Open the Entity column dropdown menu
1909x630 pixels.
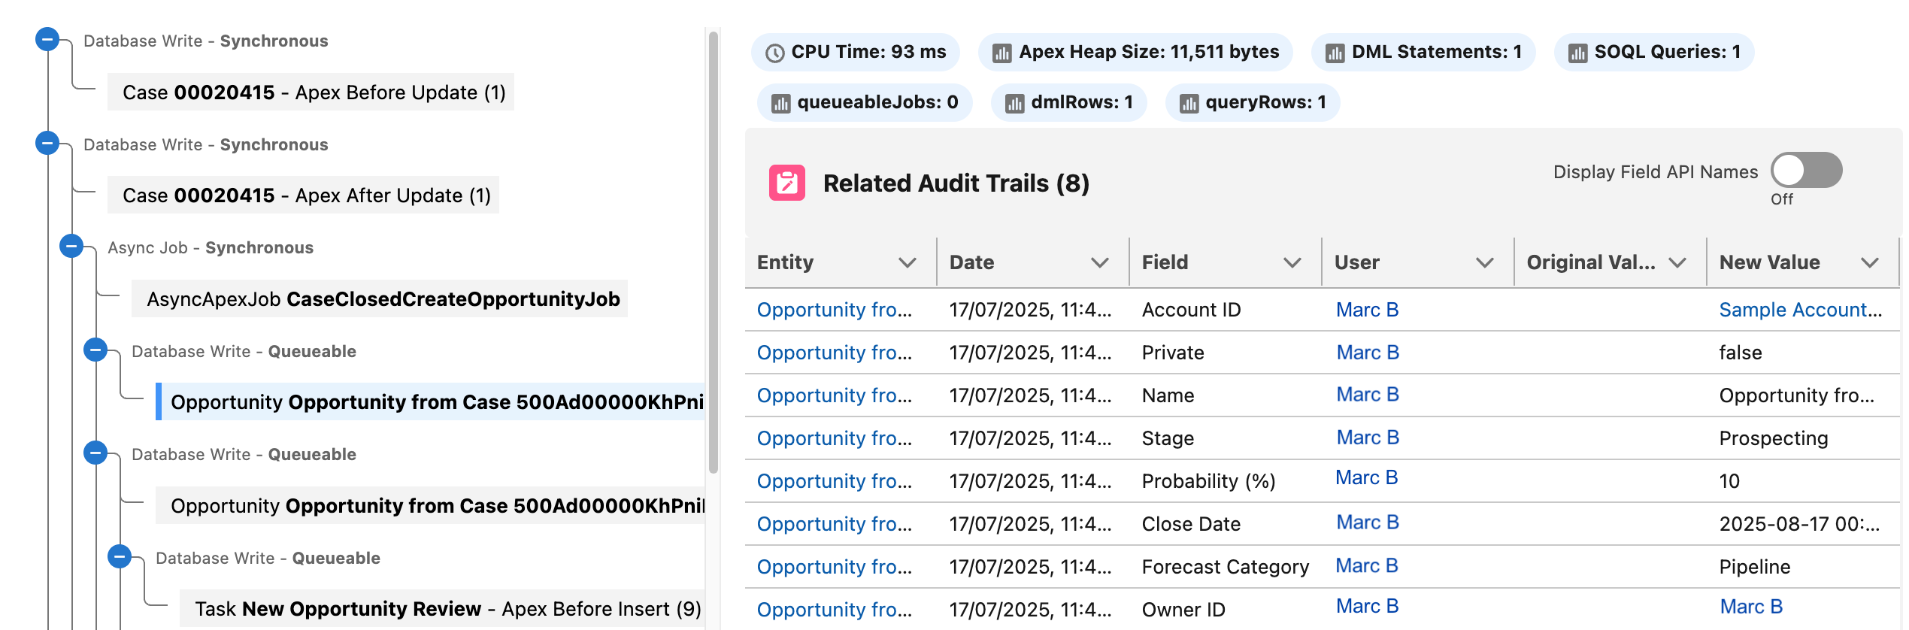tap(907, 262)
